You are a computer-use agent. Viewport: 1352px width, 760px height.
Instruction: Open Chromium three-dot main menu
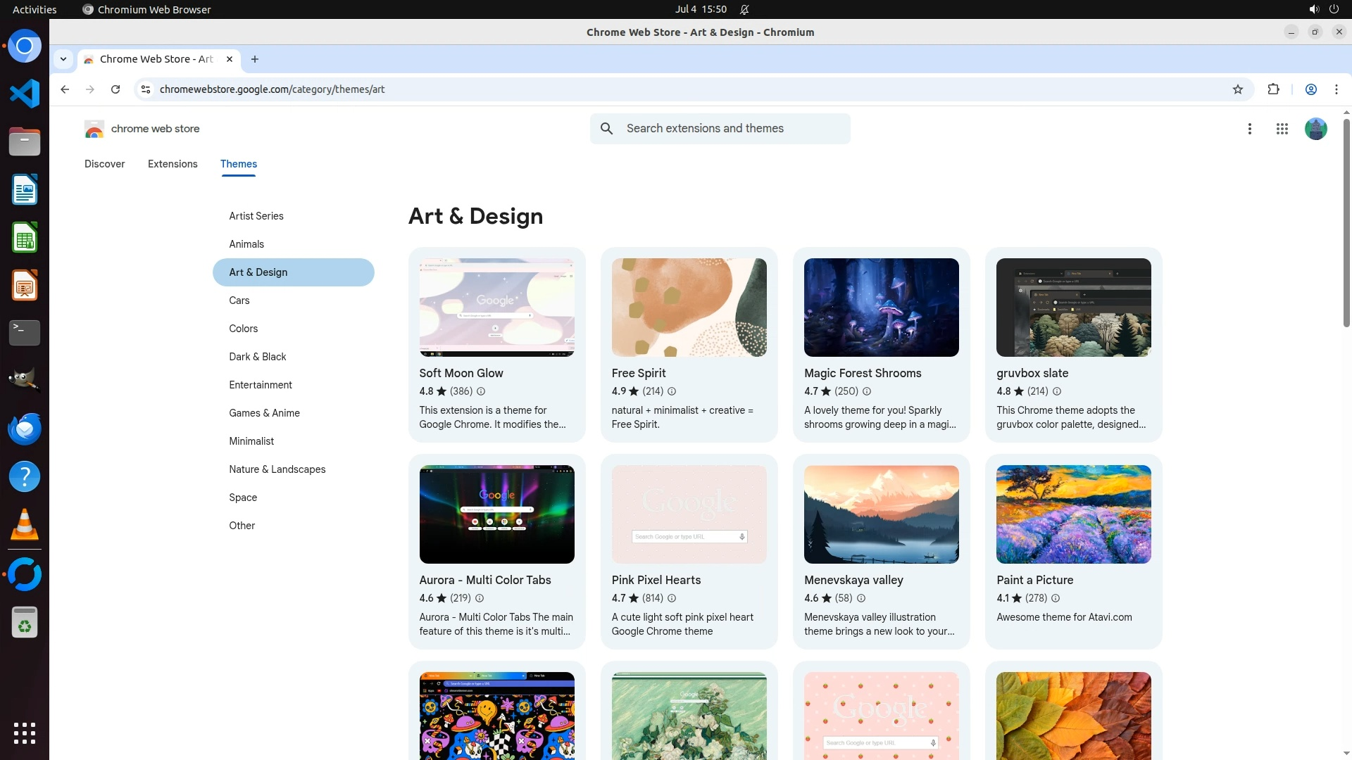click(1336, 89)
